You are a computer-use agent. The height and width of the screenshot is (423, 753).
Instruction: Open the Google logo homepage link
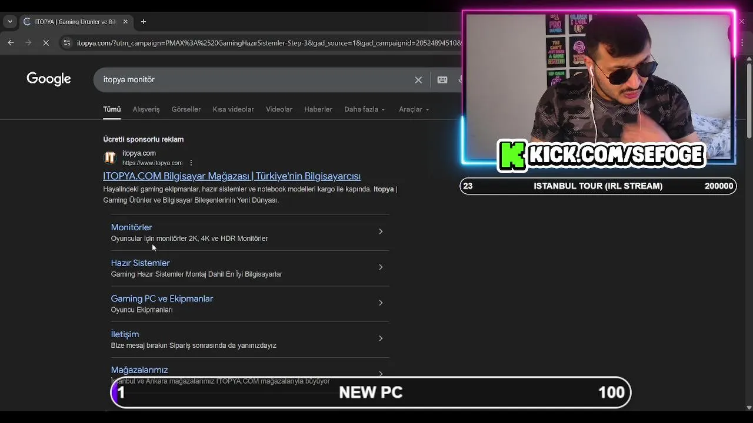point(49,79)
